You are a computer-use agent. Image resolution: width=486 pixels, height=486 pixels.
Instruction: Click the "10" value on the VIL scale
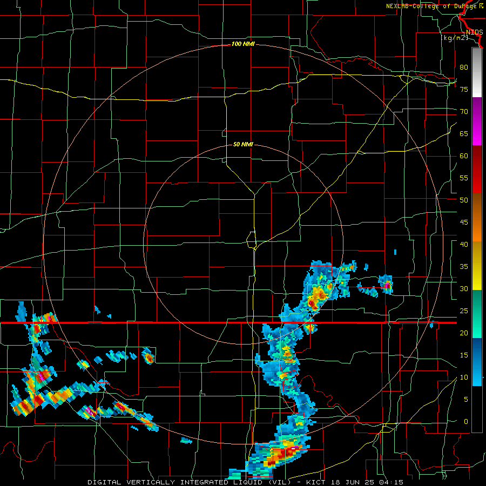[464, 377]
